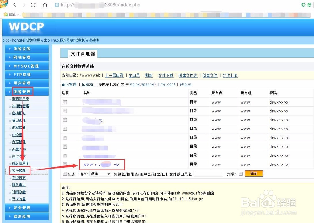The height and width of the screenshot is (223, 314).
Task: Click the 名称 column header
Action: tap(87, 93)
